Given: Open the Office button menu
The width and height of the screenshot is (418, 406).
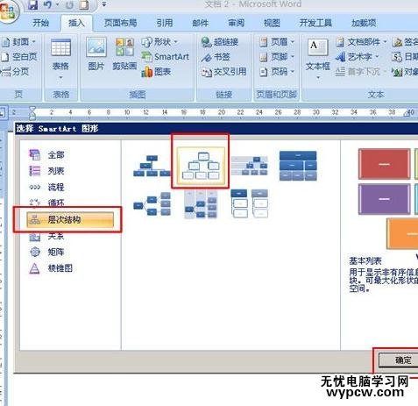Looking at the screenshot, I should (x=8, y=11).
